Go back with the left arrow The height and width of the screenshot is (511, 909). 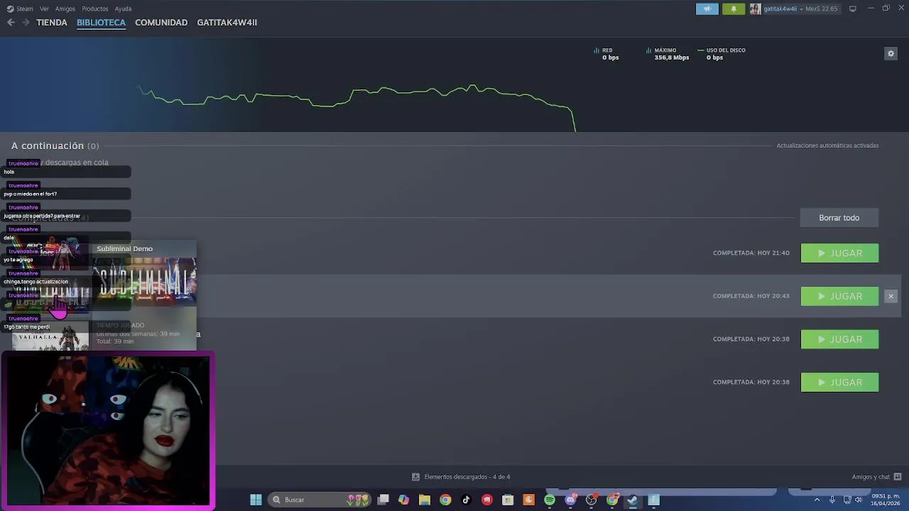point(11,23)
